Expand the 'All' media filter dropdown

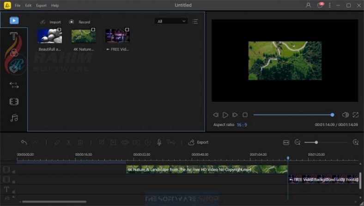pyautogui.click(x=171, y=21)
